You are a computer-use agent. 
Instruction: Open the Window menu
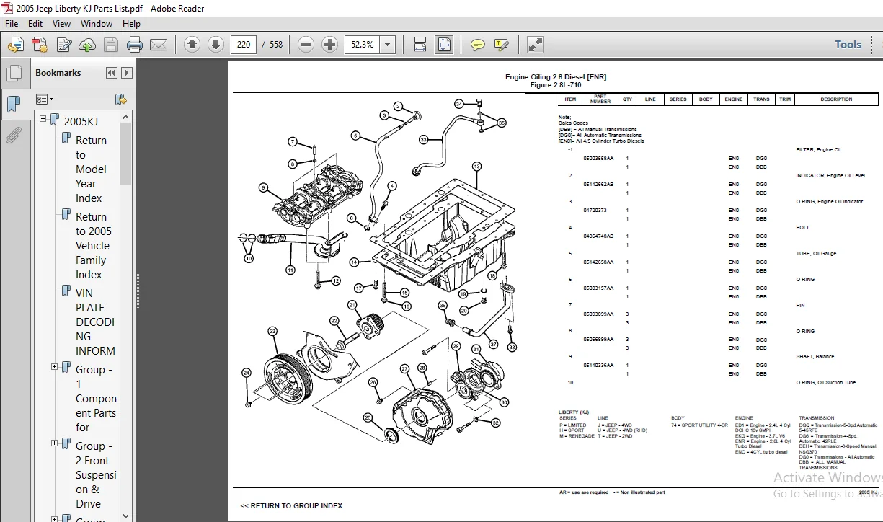[97, 23]
